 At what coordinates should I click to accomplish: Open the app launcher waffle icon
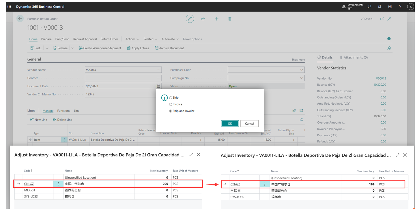(9, 6)
